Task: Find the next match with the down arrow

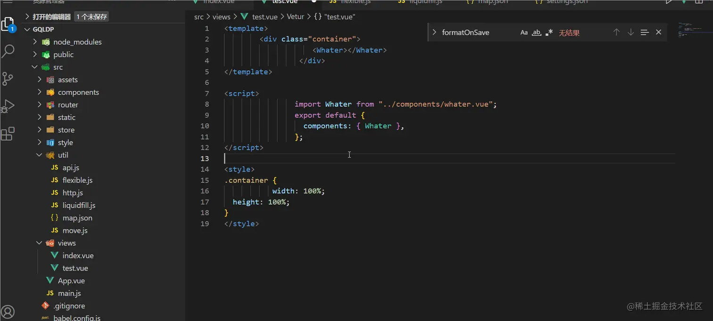Action: (630, 32)
